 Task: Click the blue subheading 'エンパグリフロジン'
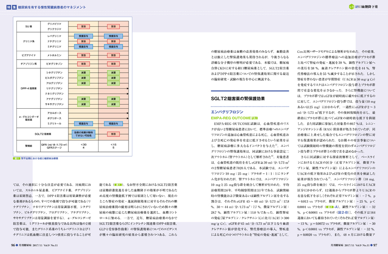[227, 112]
